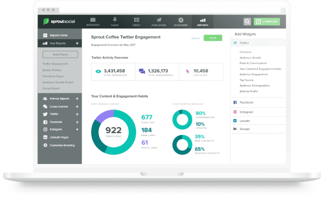Add the Audience Engagement widget
The width and height of the screenshot is (324, 199).
[254, 74]
